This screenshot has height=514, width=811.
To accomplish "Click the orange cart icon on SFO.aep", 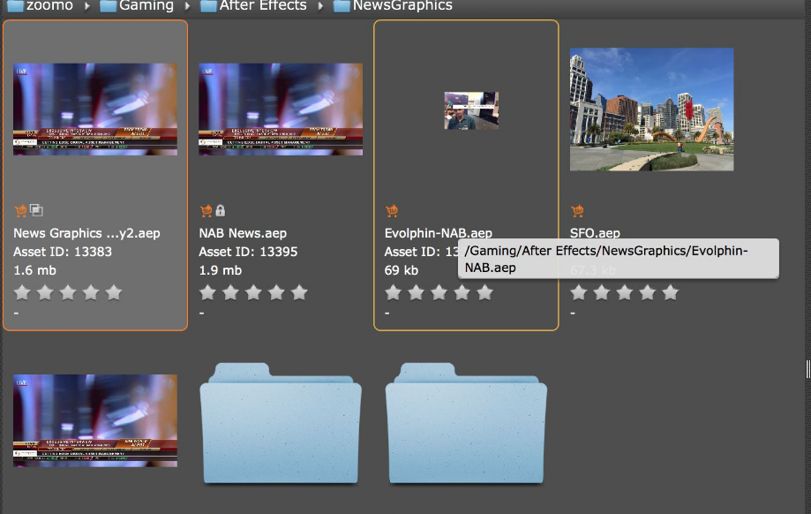I will point(577,211).
